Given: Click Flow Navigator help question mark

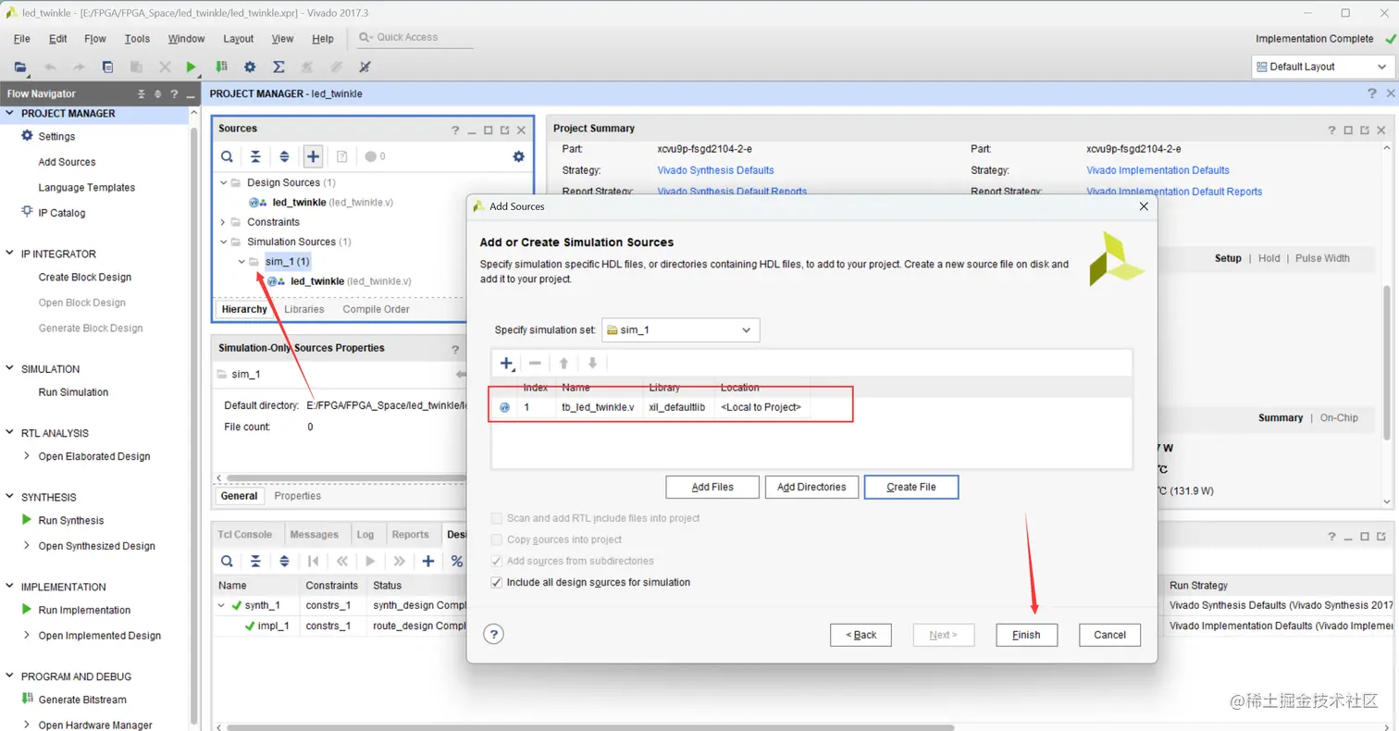Looking at the screenshot, I should point(173,94).
